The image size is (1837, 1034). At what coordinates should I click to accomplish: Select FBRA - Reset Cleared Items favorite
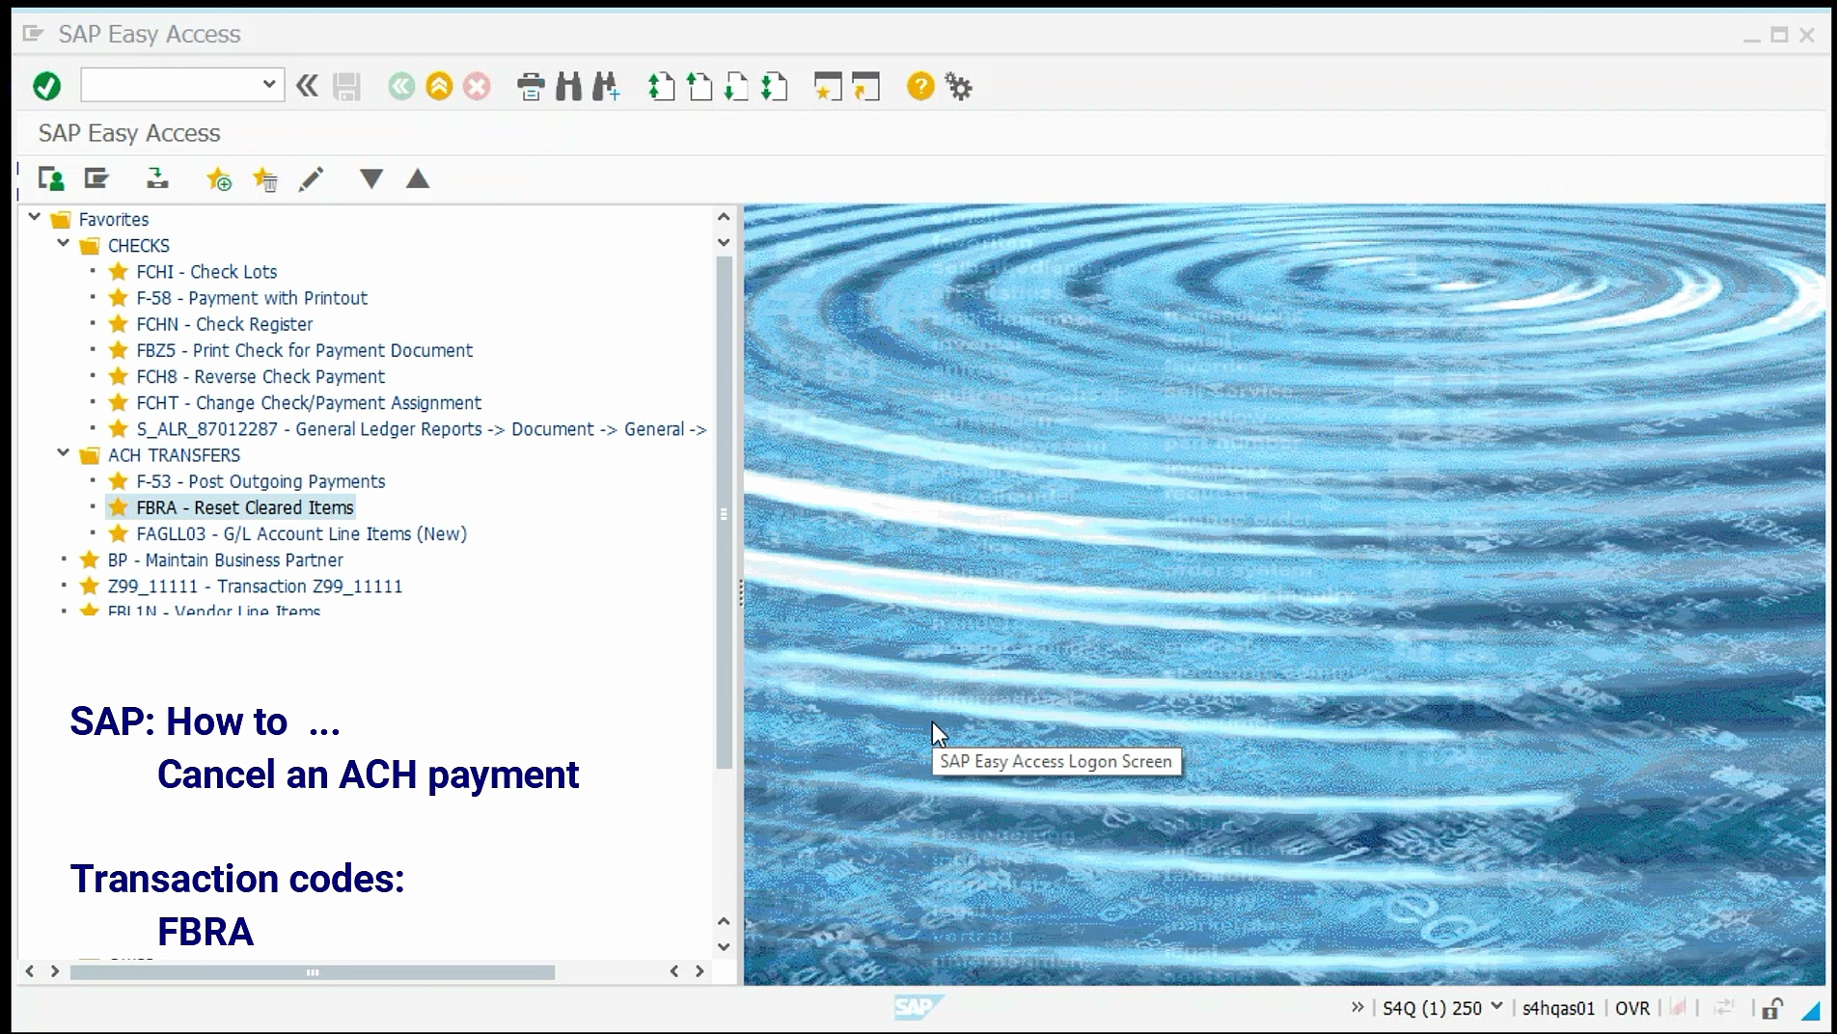231,507
